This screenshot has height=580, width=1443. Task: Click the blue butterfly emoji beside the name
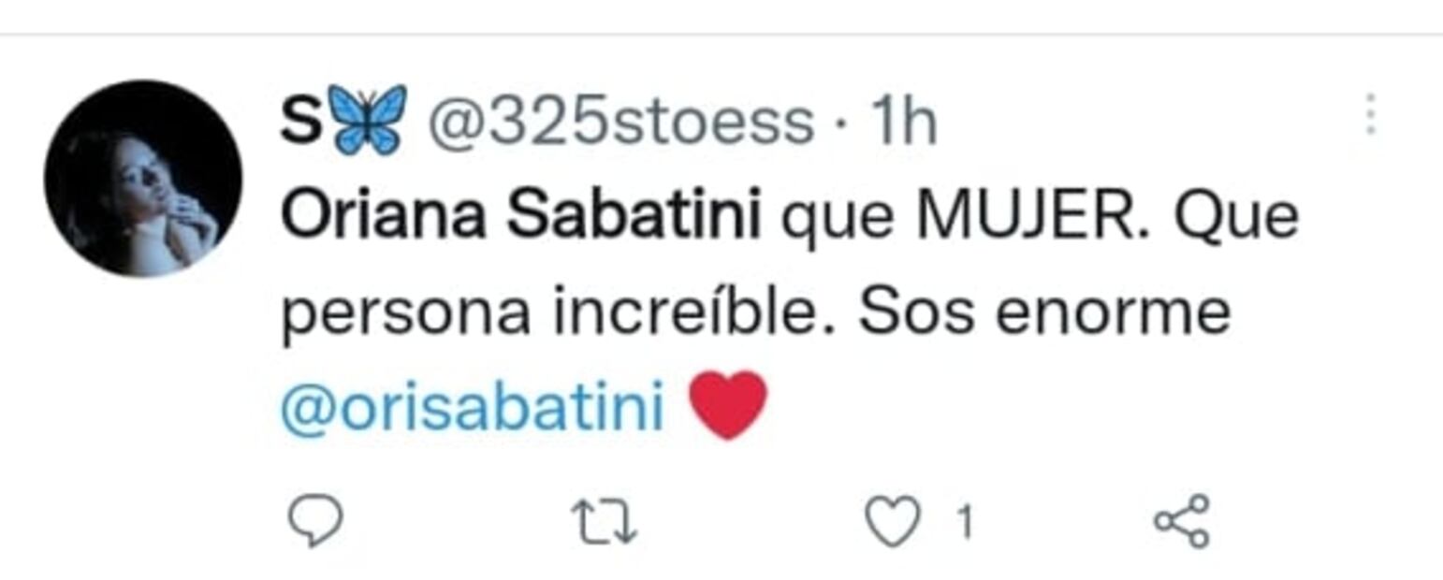click(367, 120)
